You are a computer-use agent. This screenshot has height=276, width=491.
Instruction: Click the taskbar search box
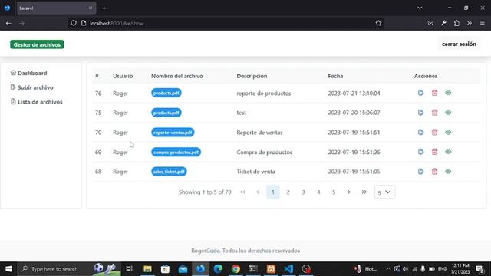pos(69,269)
